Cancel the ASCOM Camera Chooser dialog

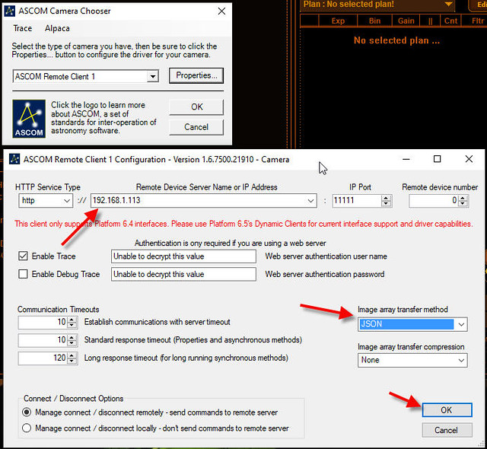coord(196,127)
